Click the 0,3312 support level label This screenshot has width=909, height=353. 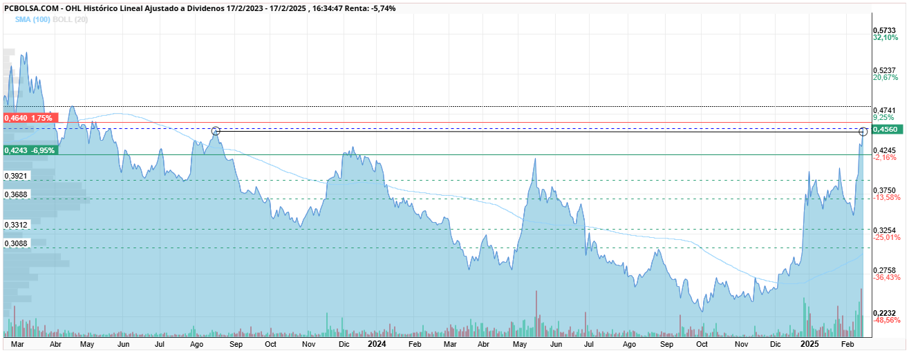[x=16, y=225]
